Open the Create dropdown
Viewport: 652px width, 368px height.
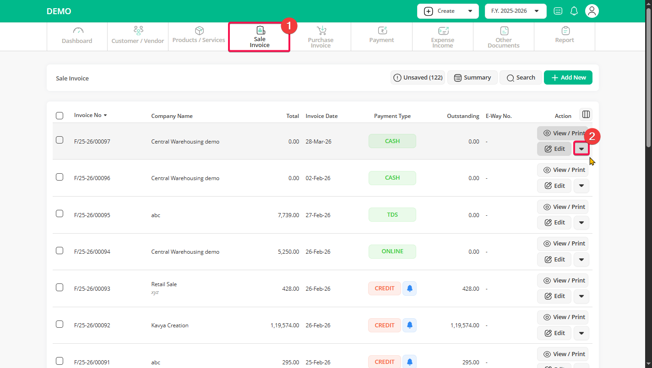pyautogui.click(x=447, y=11)
